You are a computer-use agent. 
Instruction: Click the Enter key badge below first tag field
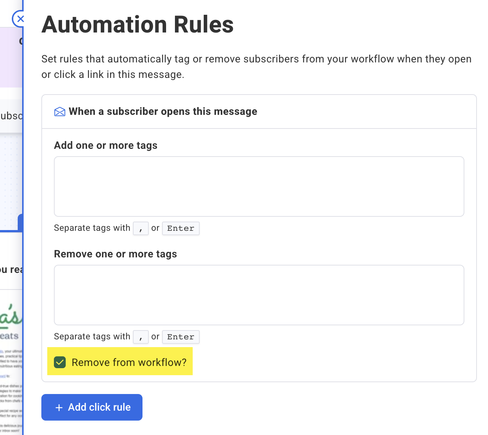click(x=181, y=228)
